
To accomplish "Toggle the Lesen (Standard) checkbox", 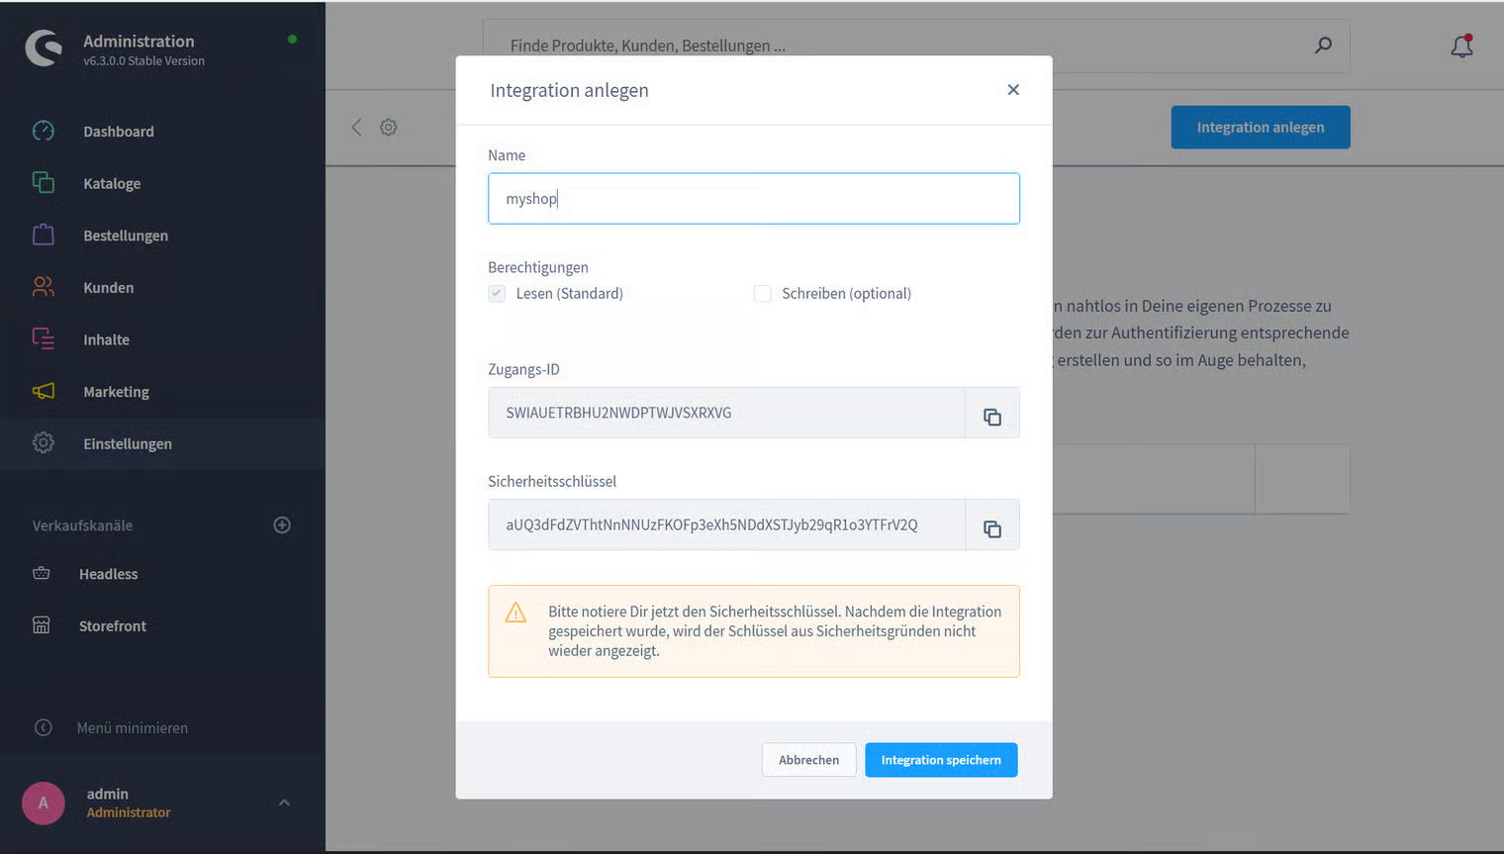I will [497, 294].
